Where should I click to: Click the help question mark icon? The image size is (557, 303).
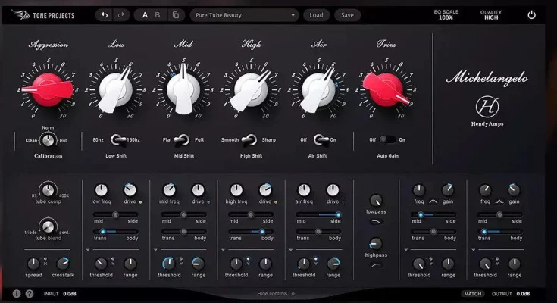click(x=30, y=293)
